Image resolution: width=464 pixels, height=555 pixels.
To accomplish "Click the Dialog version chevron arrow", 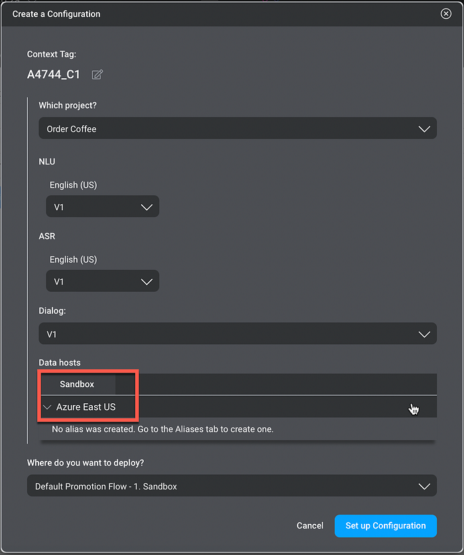I will pyautogui.click(x=424, y=334).
